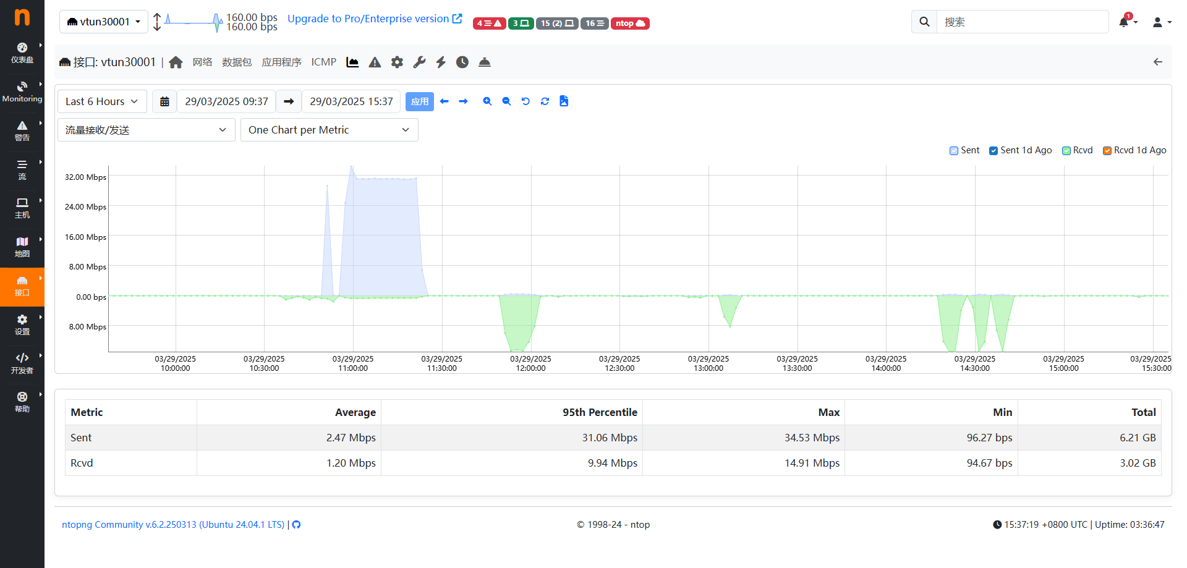Shift time range backward with left arrow

[x=444, y=101]
